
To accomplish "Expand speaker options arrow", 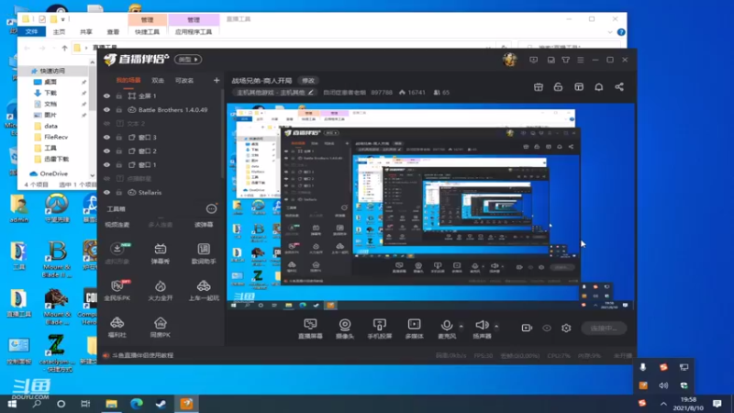I will [496, 327].
